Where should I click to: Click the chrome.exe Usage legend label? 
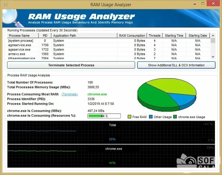coord(192,117)
